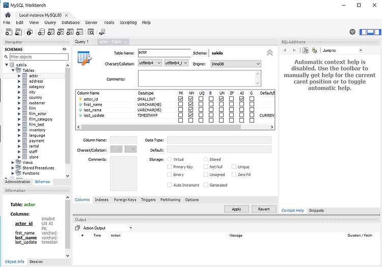382x267 pixels.
Task: Click the Apply button
Action: [236, 209]
